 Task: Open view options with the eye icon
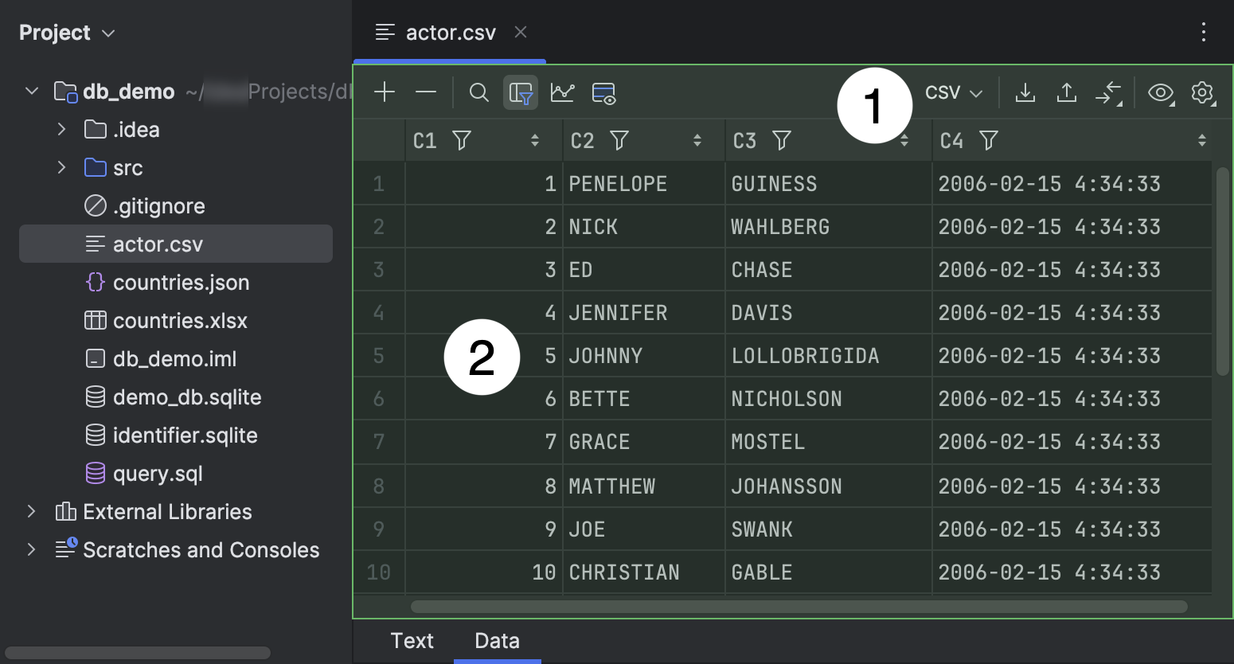coord(1160,93)
